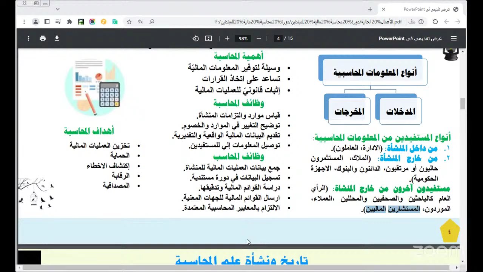This screenshot has height=272, width=483.
Task: Toggle the browser side panel
Action: [47, 22]
